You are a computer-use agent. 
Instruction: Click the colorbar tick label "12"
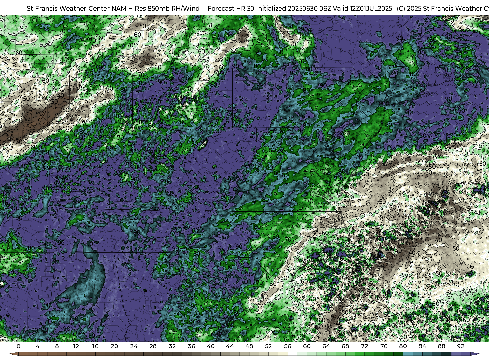(x=76, y=346)
